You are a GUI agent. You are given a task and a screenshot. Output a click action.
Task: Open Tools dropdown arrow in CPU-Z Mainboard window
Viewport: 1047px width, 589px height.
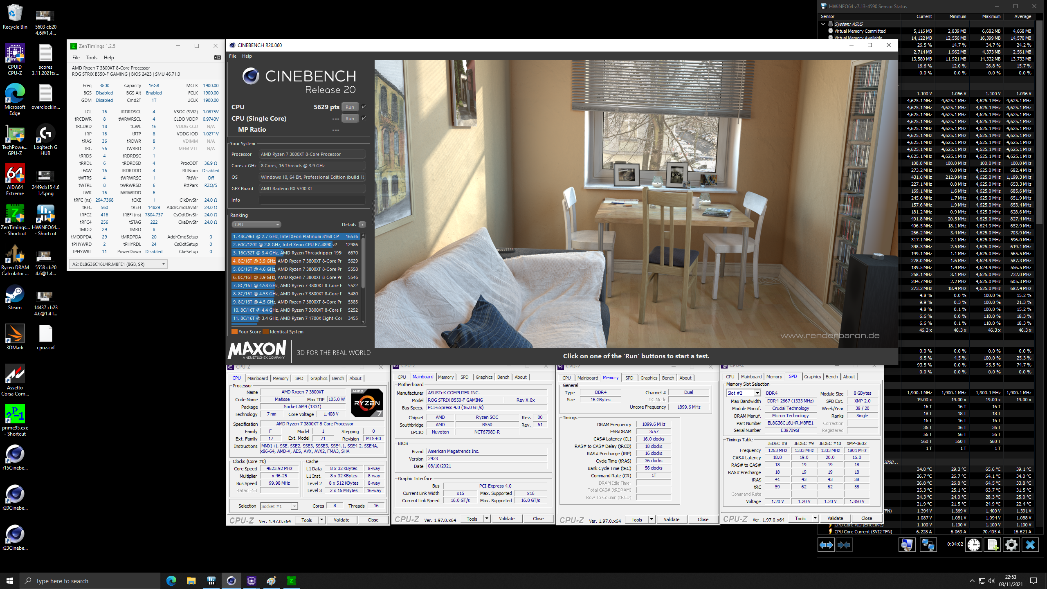pyautogui.click(x=487, y=519)
